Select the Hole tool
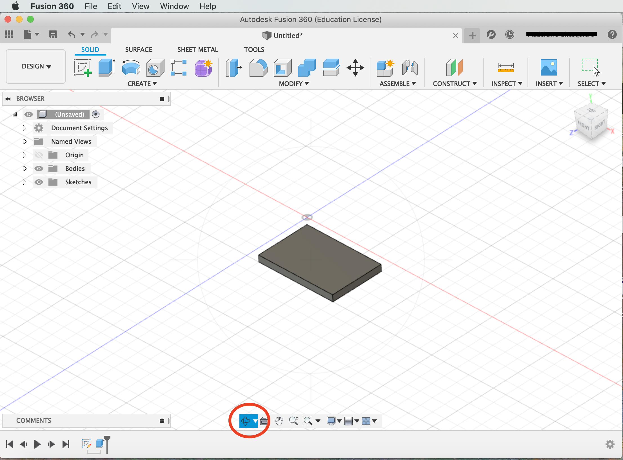 point(155,67)
